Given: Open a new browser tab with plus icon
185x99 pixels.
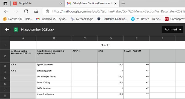Looking at the screenshot, I should (123, 3).
